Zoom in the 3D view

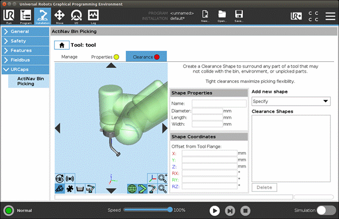point(162,178)
